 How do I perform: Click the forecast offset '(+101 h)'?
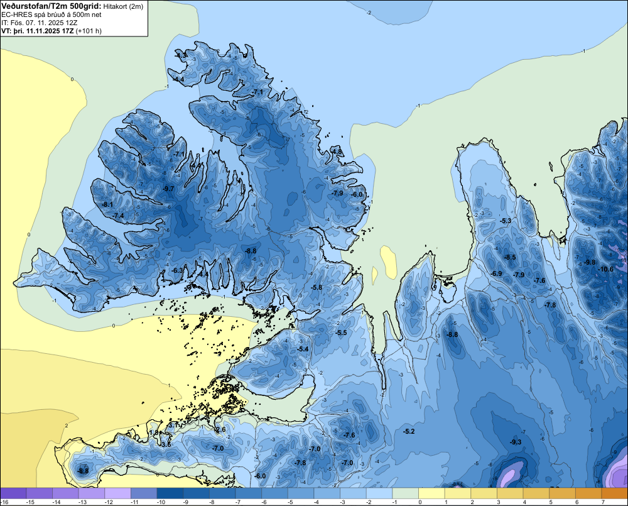coord(89,31)
